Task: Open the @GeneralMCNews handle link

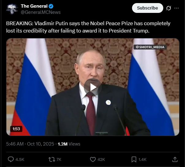Action: (x=40, y=12)
